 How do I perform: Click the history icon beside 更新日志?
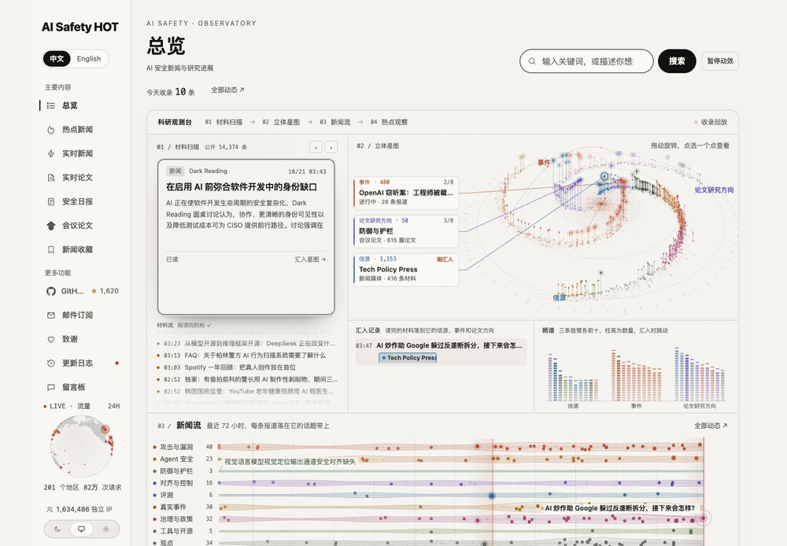click(x=50, y=363)
